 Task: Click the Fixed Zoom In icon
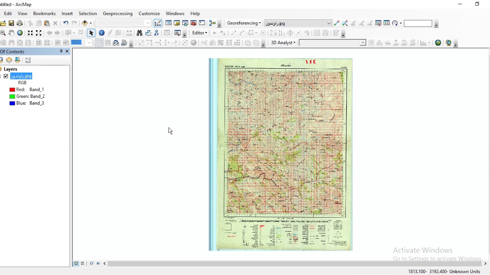(x=30, y=33)
